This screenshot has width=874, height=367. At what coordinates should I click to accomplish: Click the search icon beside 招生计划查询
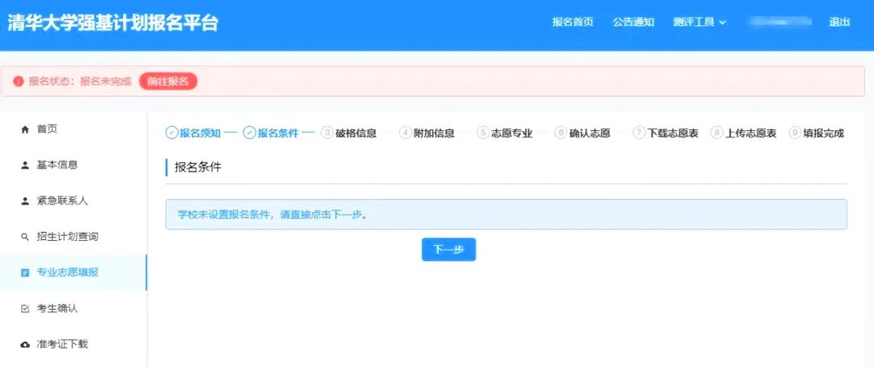(x=24, y=237)
